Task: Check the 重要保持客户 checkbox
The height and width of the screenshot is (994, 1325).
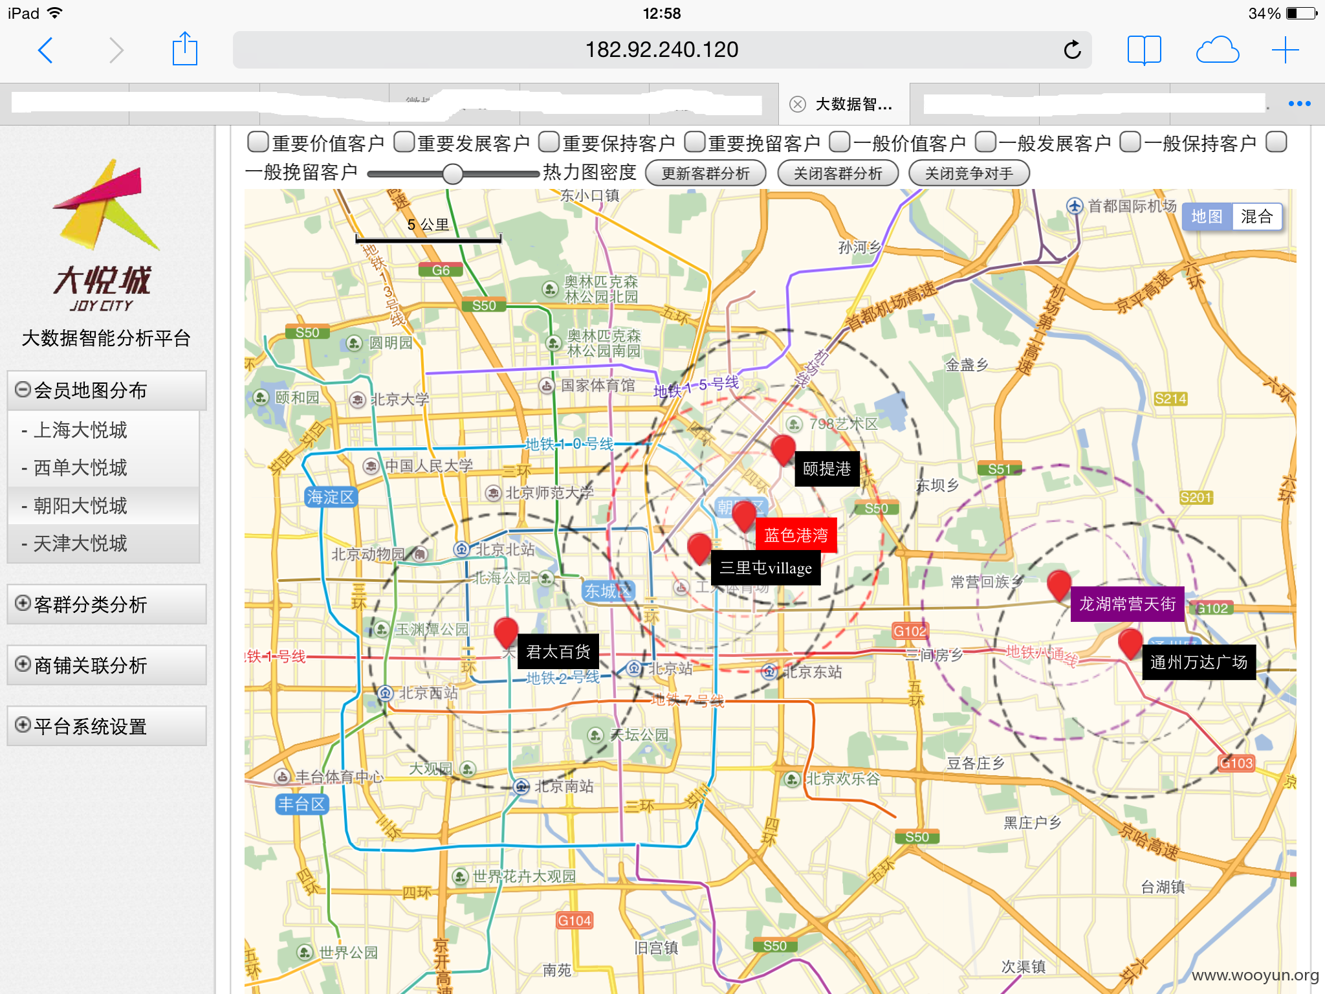Action: click(x=549, y=142)
